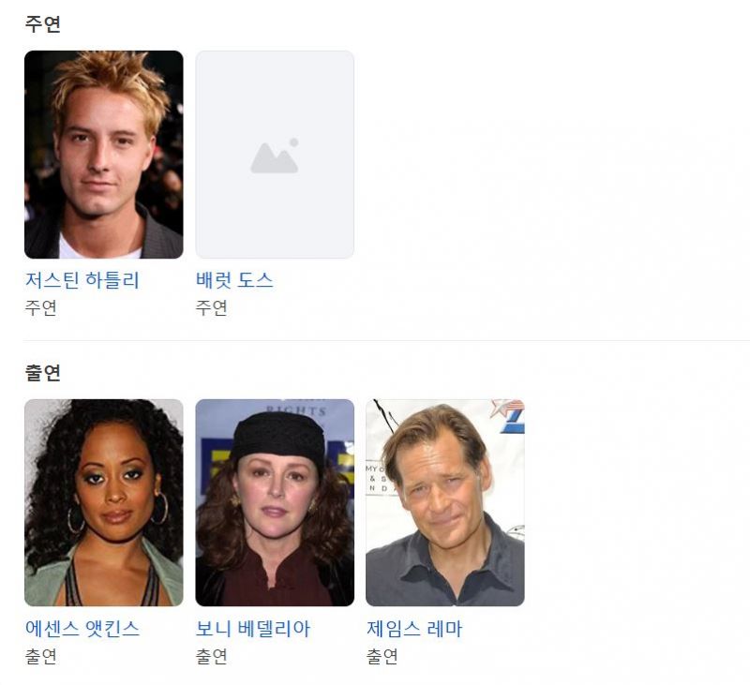Follow the 보니 베델리아 name link

253,629
